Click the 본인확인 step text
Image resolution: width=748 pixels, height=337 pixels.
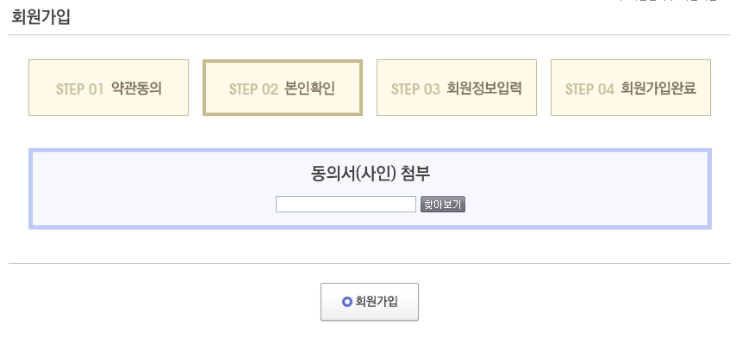pyautogui.click(x=310, y=88)
